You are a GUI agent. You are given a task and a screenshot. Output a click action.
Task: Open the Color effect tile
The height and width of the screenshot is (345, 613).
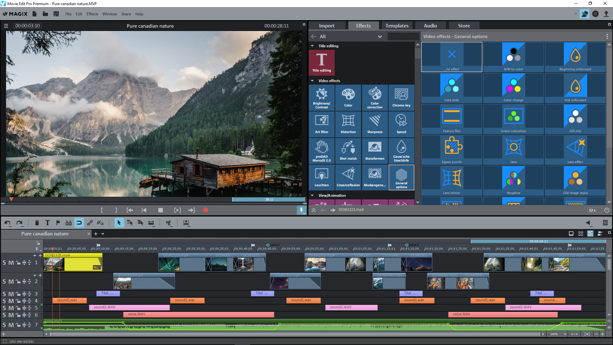coord(348,98)
